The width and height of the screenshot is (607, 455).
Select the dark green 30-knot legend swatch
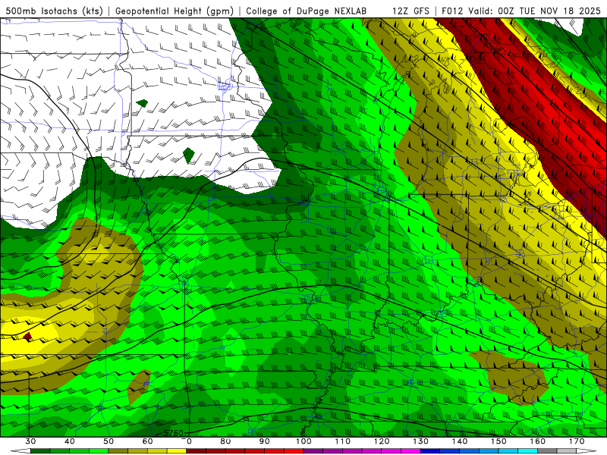40,451
